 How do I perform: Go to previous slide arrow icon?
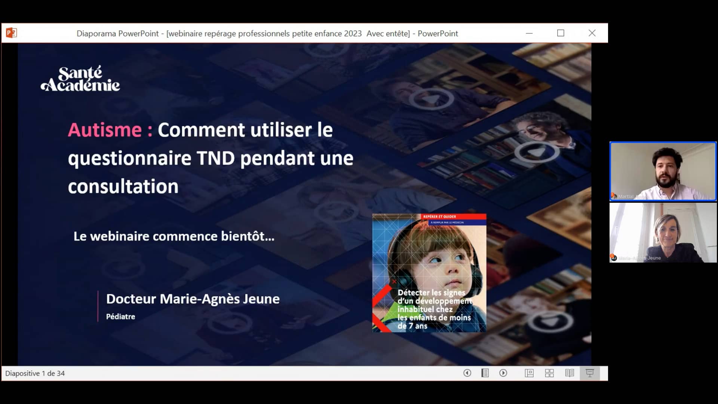click(x=467, y=373)
